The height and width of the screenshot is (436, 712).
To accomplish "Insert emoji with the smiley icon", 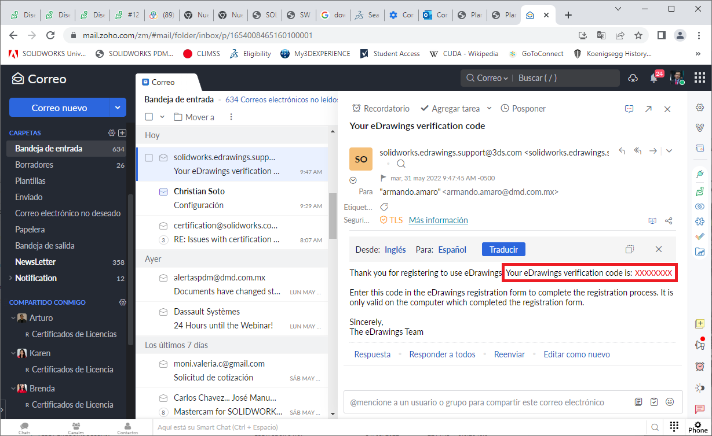I will click(x=670, y=402).
